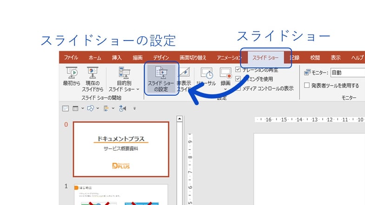
Task: Click animation timing icon in quick toolbar
Action: pos(122,108)
